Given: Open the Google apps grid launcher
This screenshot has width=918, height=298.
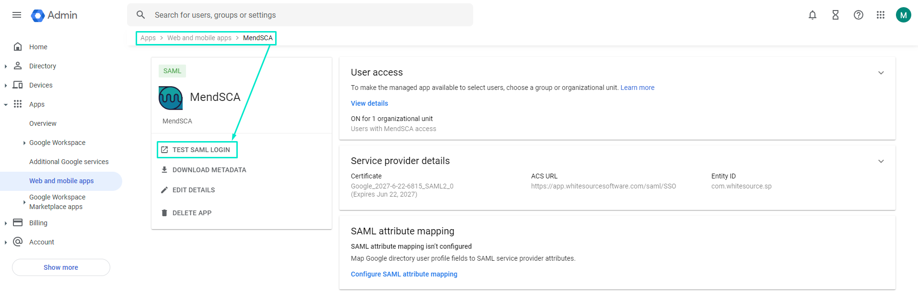Looking at the screenshot, I should pyautogui.click(x=880, y=15).
